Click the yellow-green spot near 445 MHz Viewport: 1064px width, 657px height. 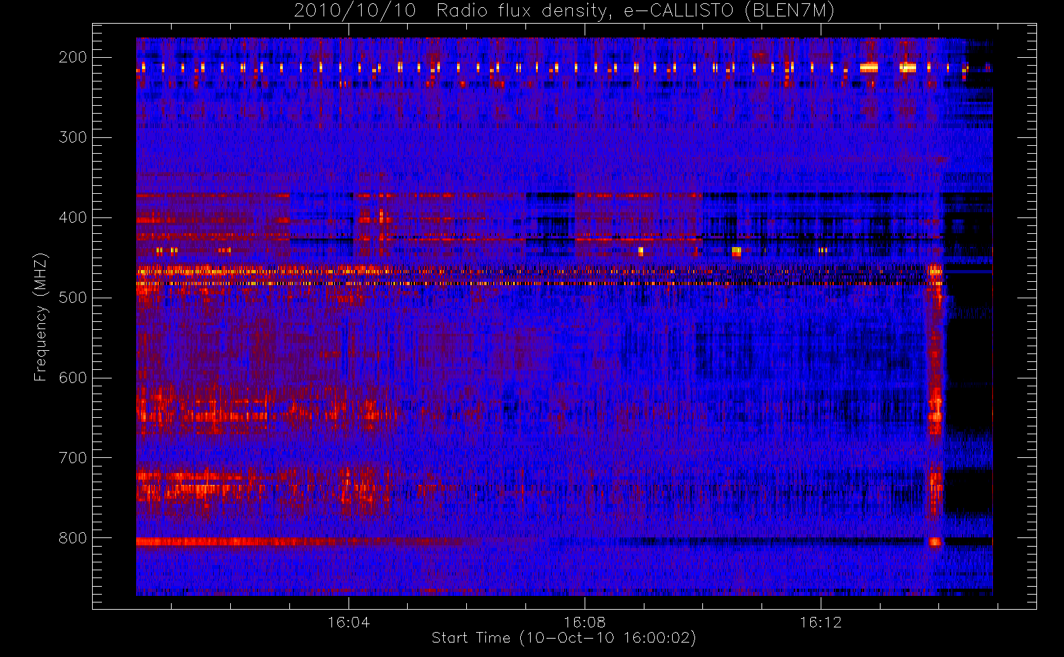click(737, 251)
